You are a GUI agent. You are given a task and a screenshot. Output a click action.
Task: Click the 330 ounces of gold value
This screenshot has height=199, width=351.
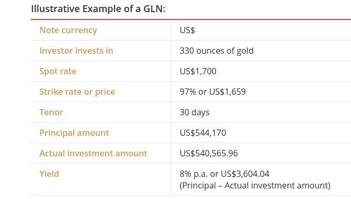(216, 51)
